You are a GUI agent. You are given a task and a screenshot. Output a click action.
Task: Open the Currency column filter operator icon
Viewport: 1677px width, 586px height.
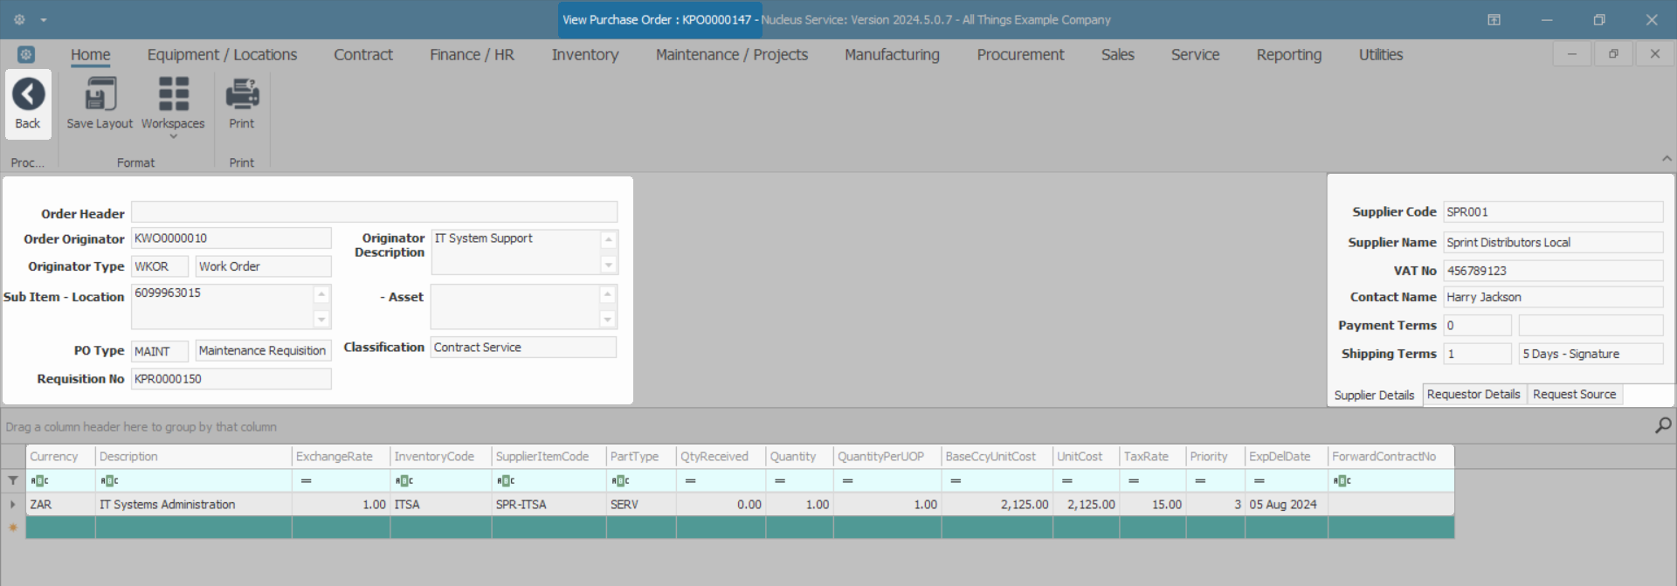pos(39,480)
